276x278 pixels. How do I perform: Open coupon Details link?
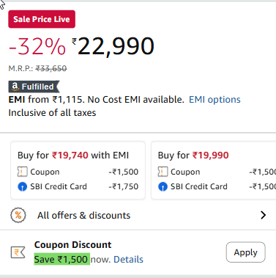coord(128,260)
